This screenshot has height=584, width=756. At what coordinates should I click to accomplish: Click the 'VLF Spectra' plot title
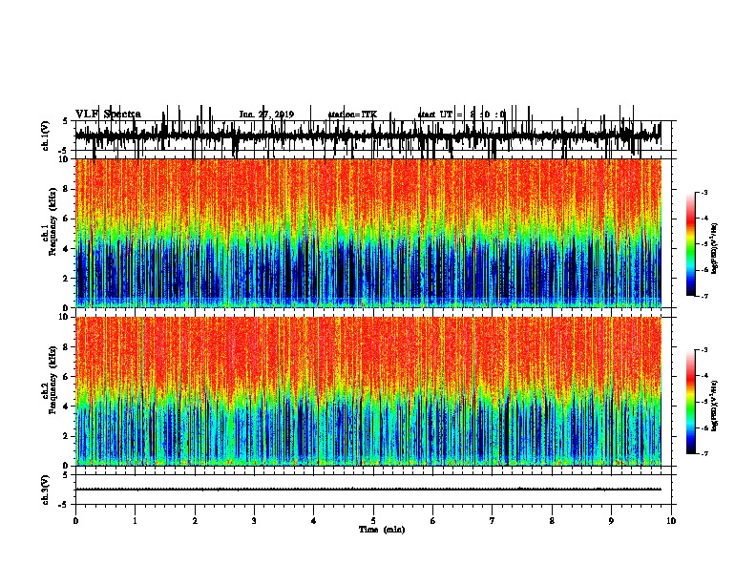coord(108,115)
